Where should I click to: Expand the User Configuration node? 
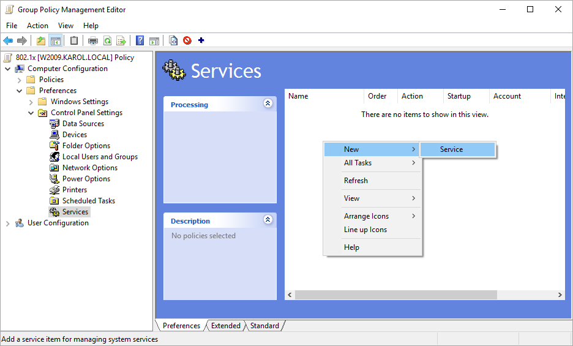(8, 223)
